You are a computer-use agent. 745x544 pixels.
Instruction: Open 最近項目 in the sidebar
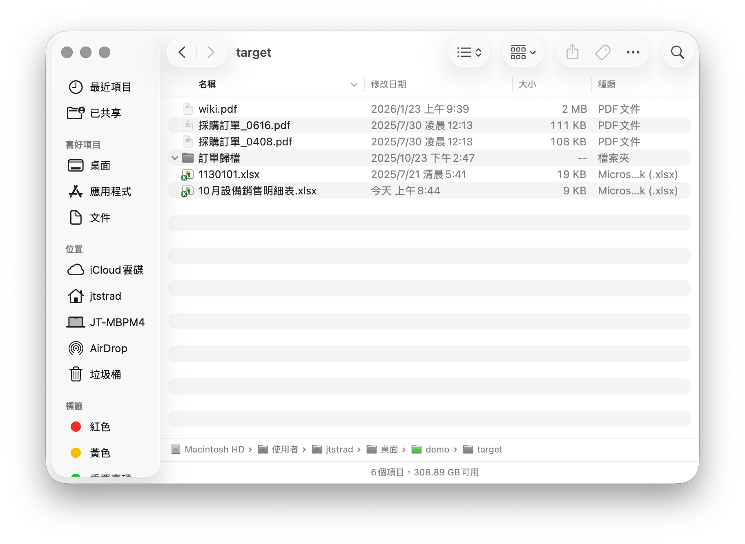(110, 87)
